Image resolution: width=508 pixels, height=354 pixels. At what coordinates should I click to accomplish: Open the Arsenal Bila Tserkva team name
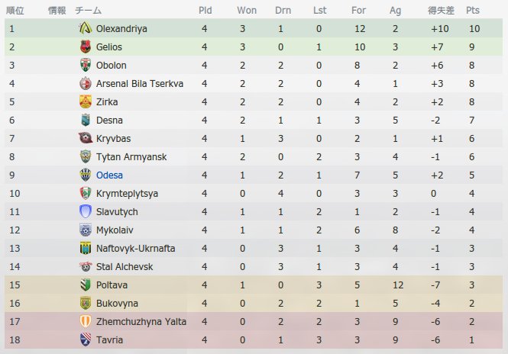point(140,83)
